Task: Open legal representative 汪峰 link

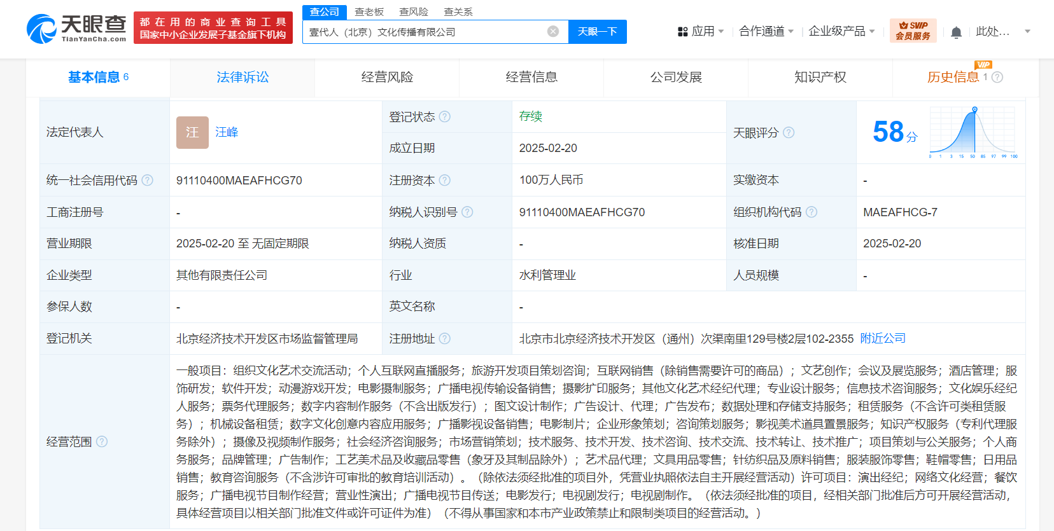Action: tap(227, 132)
